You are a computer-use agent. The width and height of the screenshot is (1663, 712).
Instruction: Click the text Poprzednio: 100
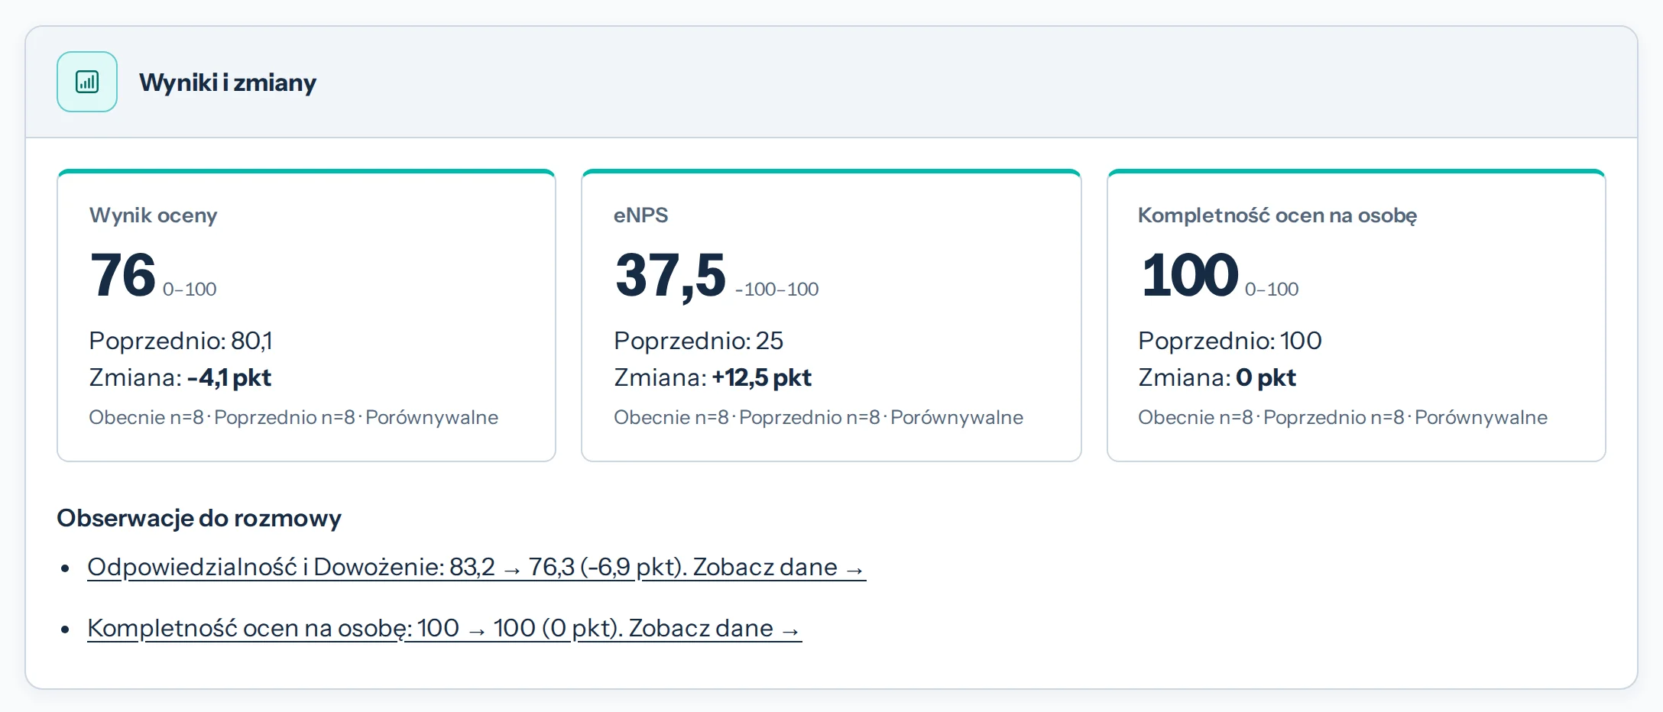1230,341
